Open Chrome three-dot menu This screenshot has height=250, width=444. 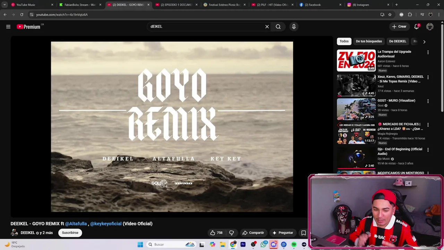[x=439, y=15]
